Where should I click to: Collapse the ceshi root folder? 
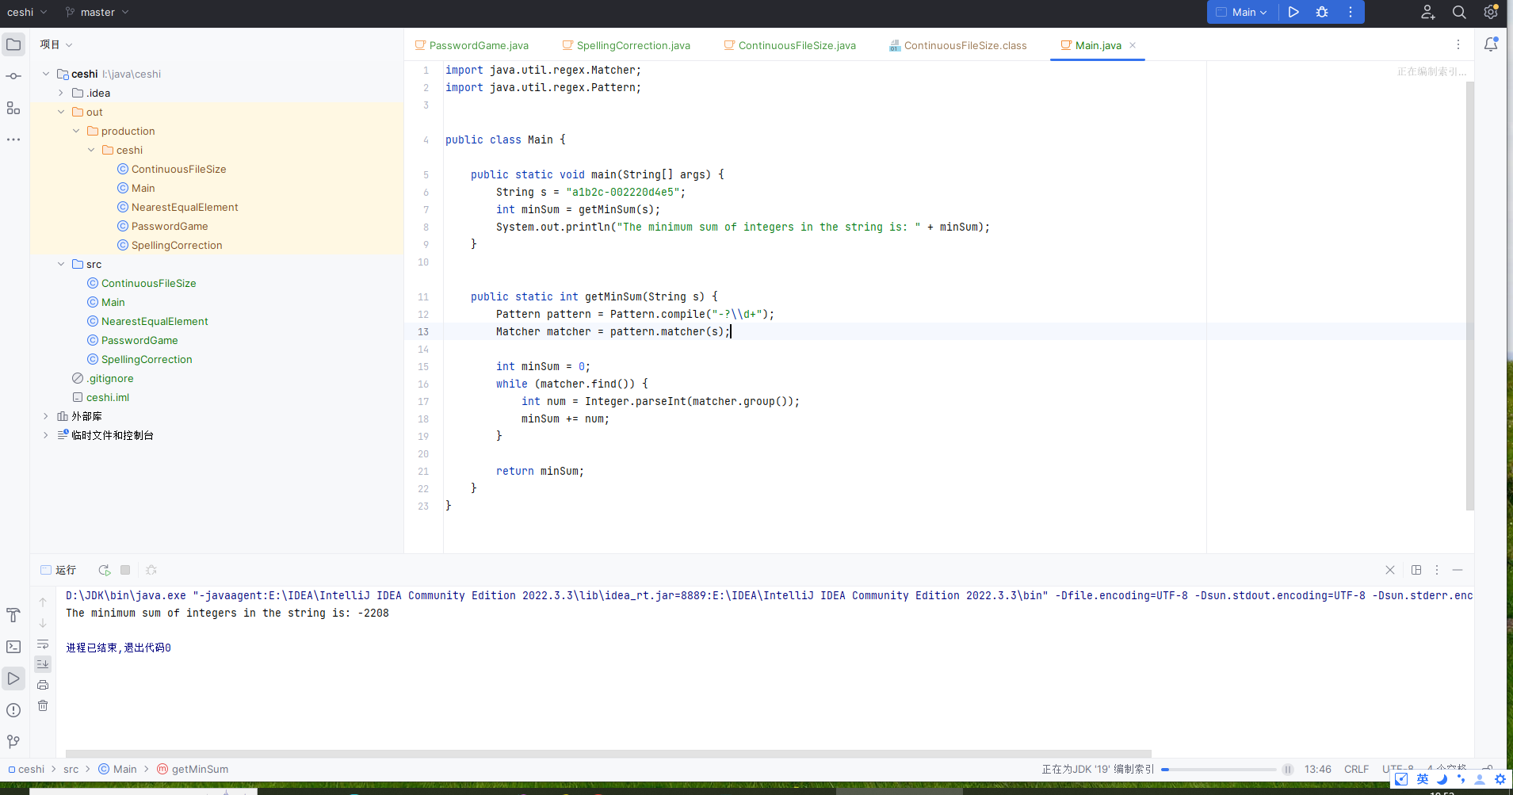46,74
